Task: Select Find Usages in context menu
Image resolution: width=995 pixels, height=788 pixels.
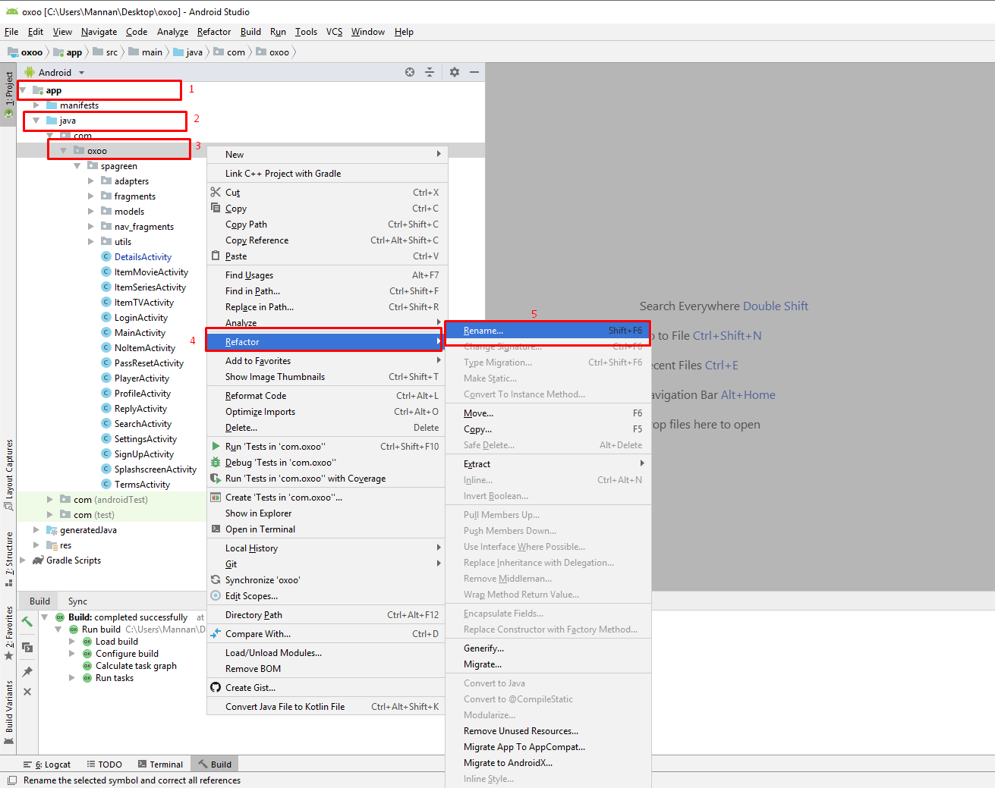Action: [326, 275]
